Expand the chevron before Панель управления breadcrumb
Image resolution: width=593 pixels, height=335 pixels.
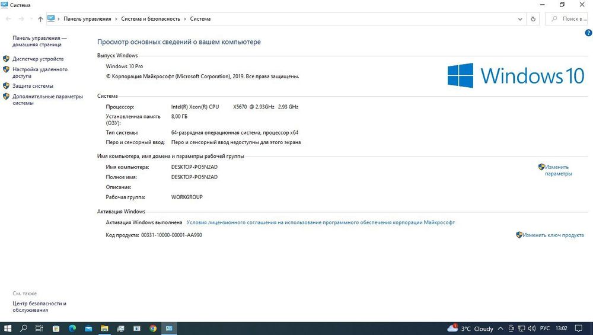click(59, 19)
